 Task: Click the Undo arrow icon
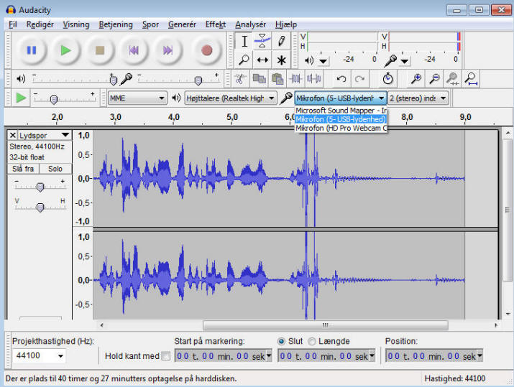[341, 79]
